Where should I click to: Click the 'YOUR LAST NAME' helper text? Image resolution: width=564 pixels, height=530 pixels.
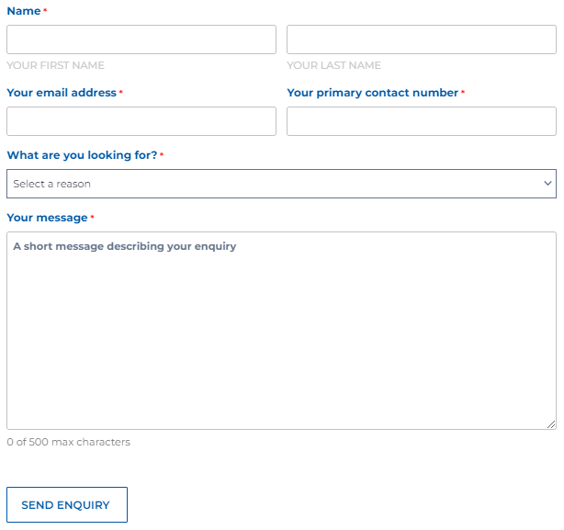pos(333,65)
